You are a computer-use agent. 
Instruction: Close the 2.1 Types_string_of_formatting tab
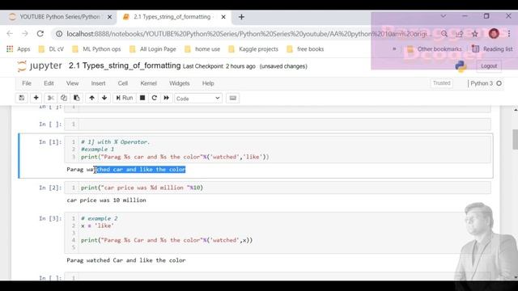(x=223, y=17)
